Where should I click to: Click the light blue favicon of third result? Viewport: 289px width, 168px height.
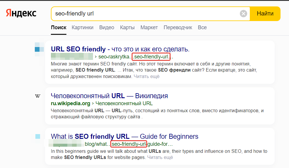[x=38, y=136]
